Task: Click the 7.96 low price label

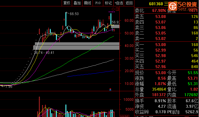Action: [x=9, y=87]
